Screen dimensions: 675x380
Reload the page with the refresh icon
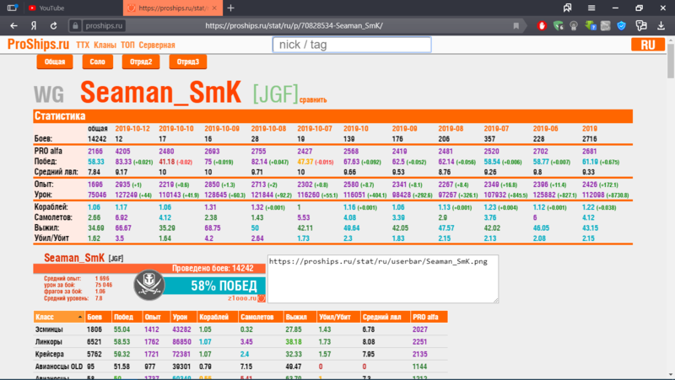pos(53,26)
